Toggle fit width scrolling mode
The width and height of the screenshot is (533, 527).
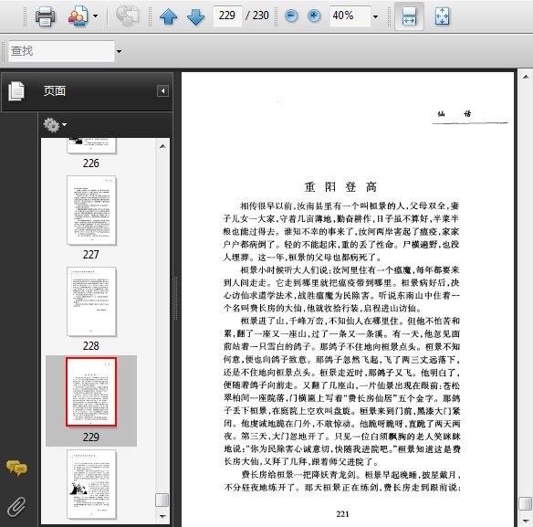coord(409,16)
